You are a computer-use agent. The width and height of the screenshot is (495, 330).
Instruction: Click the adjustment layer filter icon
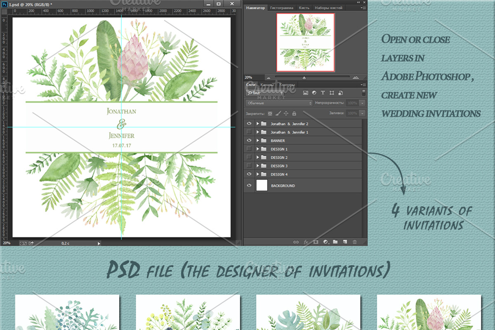tap(314, 93)
